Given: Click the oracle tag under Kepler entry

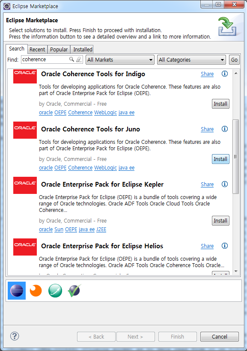Looking at the screenshot, I should click(x=46, y=229).
